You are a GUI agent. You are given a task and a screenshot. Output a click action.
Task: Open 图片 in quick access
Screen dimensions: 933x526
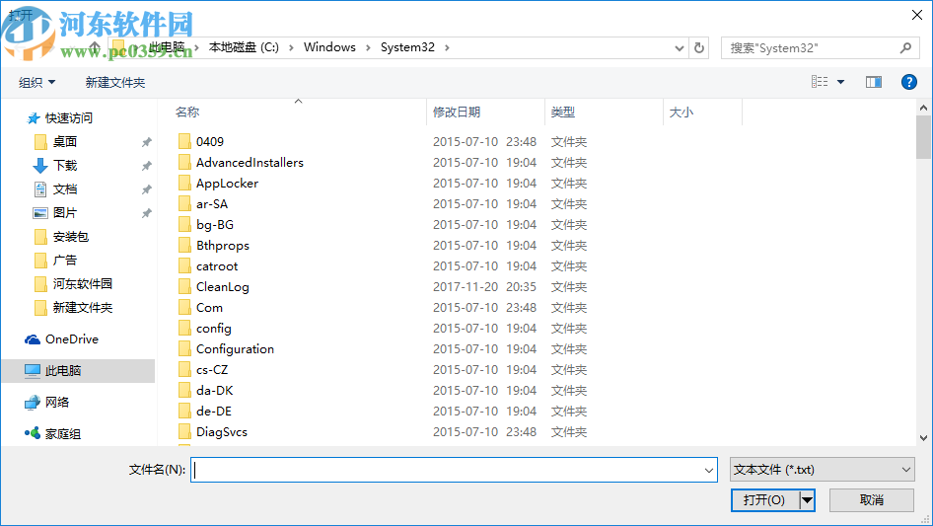[x=65, y=212]
